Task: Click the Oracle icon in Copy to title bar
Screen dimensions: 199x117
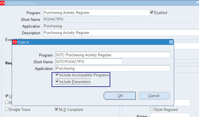Action: click(15, 42)
